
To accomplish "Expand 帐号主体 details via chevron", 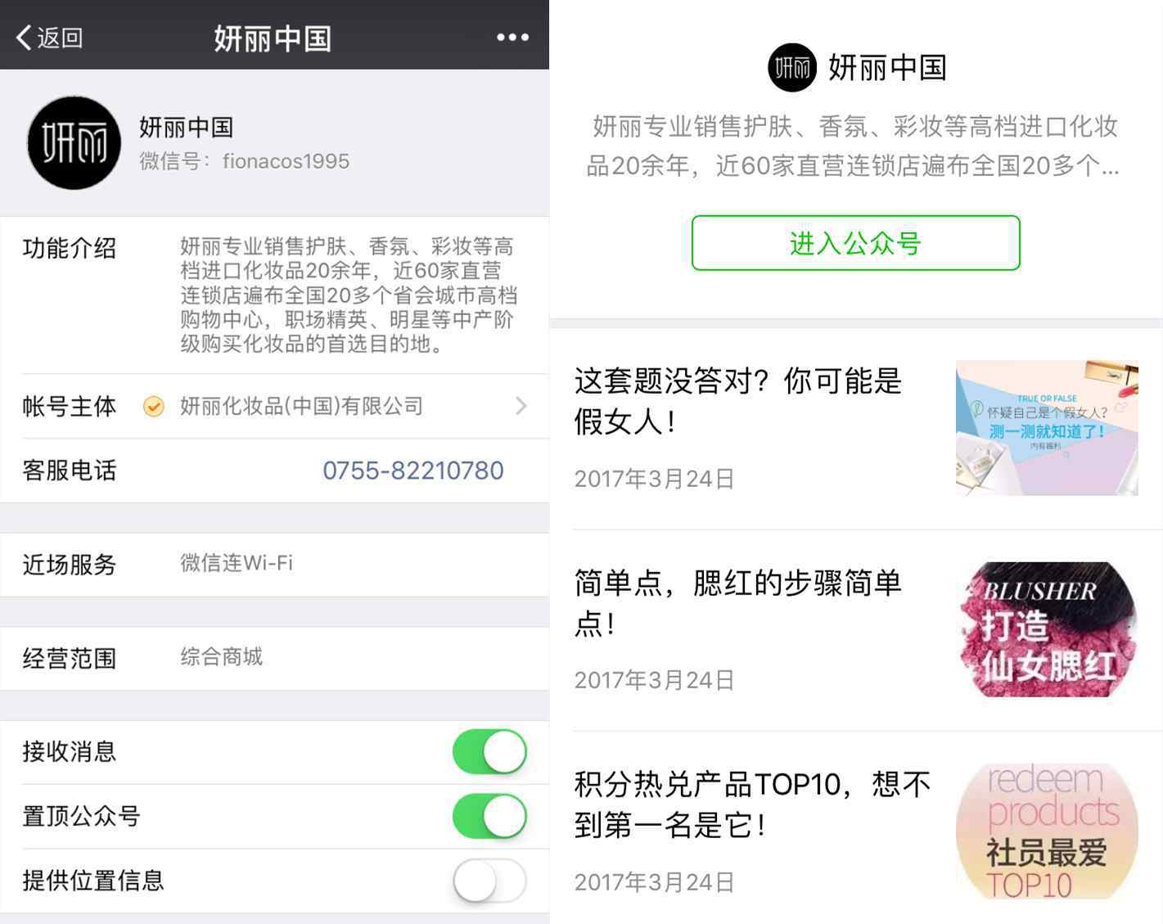I will [x=521, y=406].
